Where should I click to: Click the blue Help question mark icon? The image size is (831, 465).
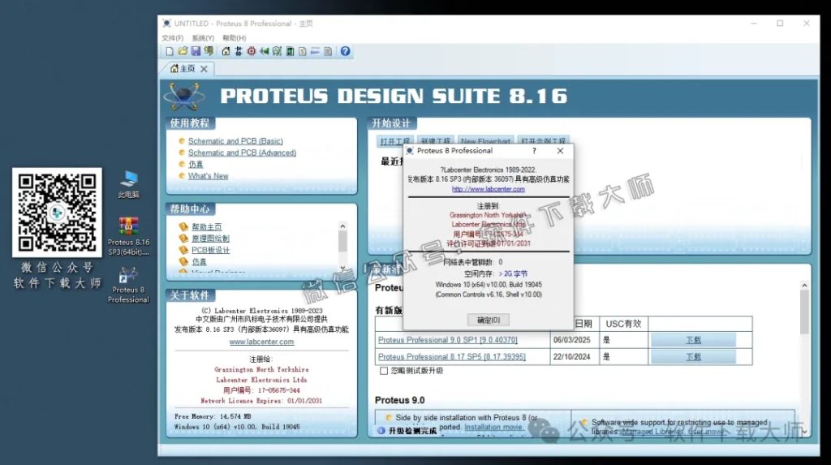click(x=345, y=51)
